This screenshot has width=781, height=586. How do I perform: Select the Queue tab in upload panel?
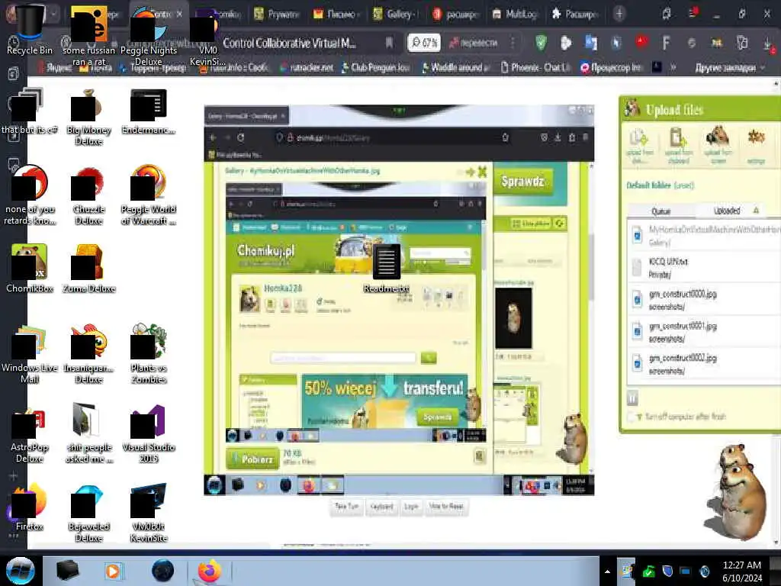[x=660, y=211]
